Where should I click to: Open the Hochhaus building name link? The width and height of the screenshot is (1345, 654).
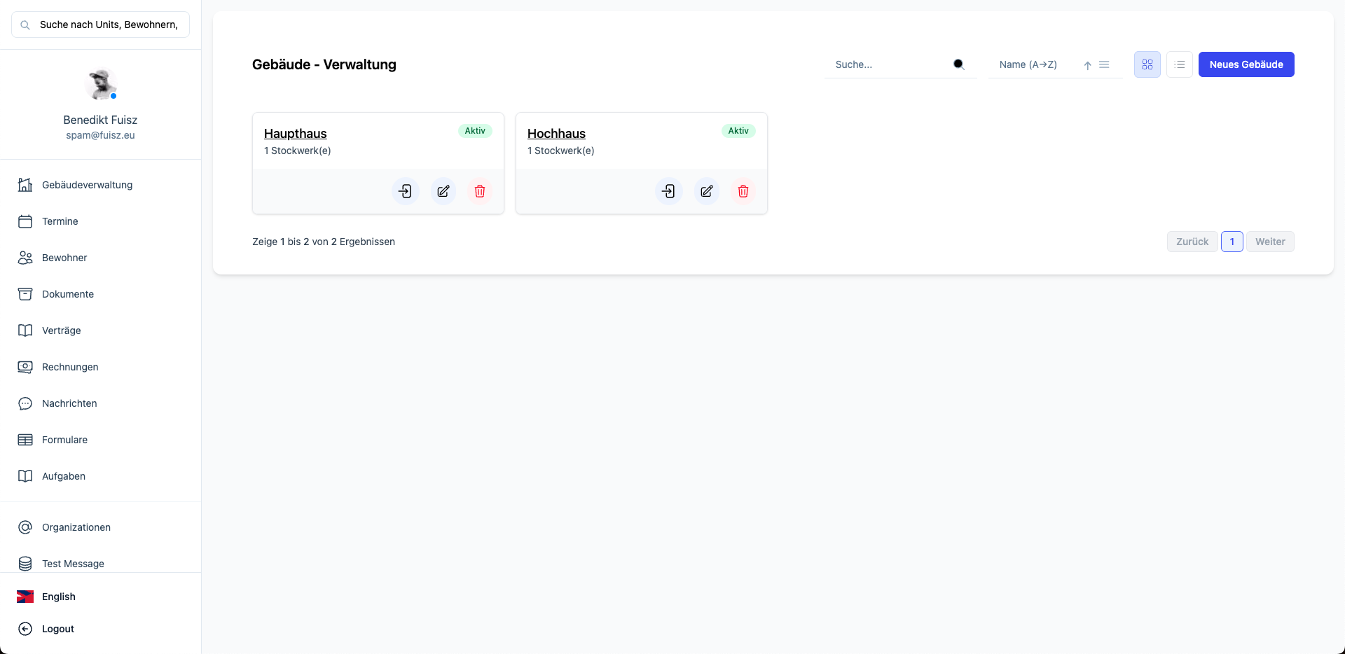click(x=556, y=133)
